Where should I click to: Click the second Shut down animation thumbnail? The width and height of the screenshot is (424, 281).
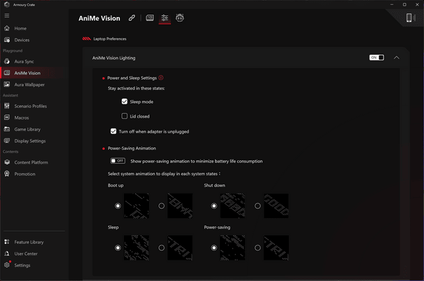[x=276, y=206]
